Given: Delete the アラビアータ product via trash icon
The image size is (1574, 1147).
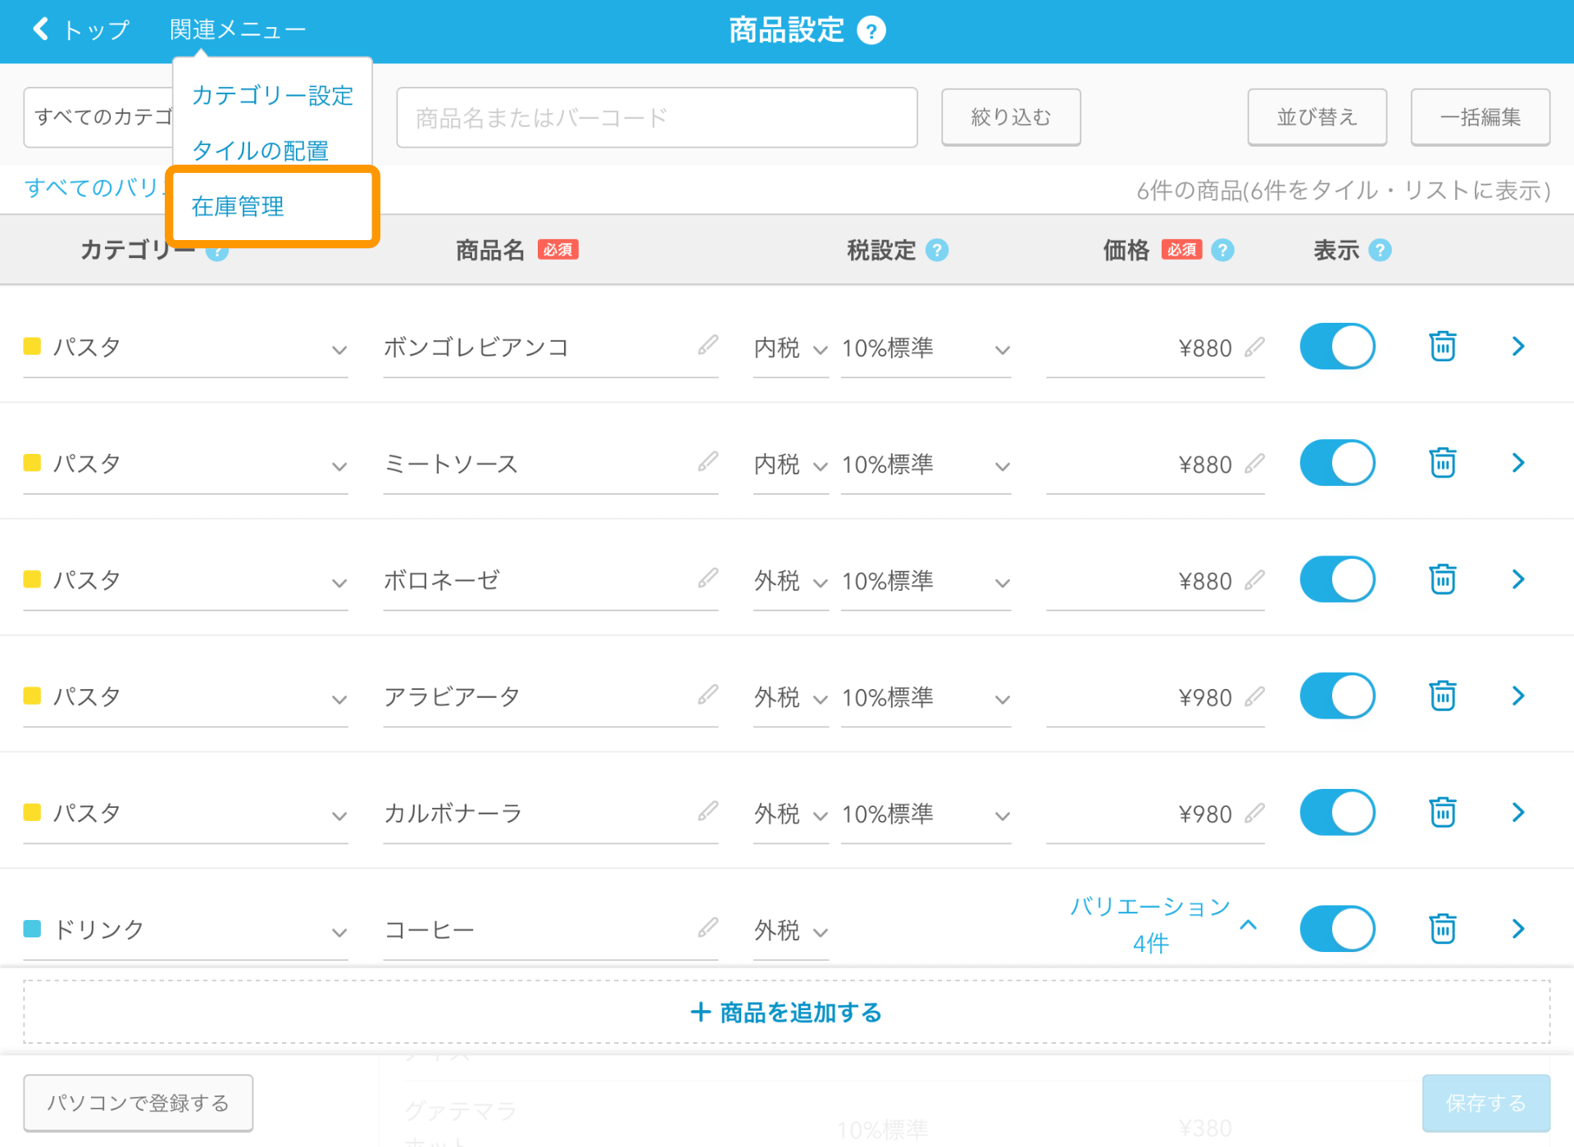Looking at the screenshot, I should tap(1443, 696).
